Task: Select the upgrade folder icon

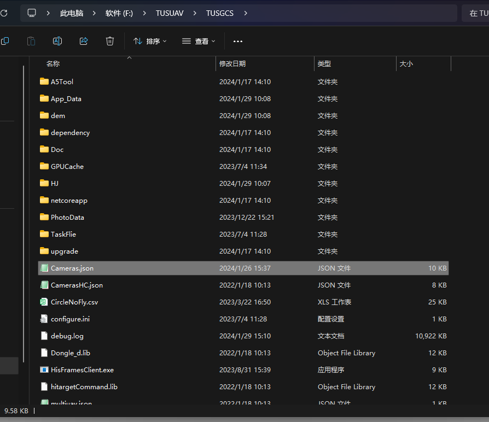Action: click(x=44, y=250)
